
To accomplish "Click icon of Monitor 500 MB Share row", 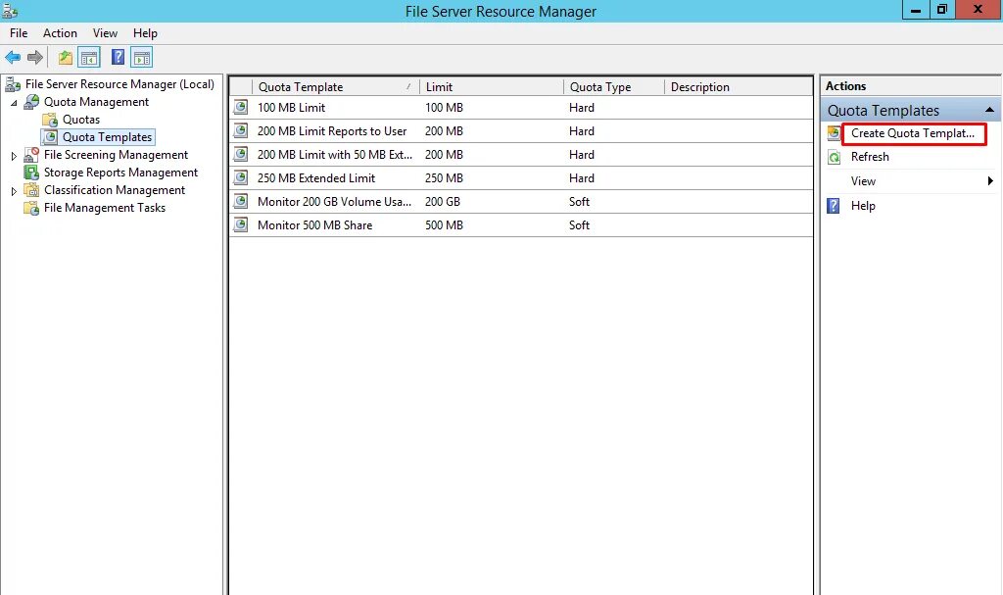I will coord(241,224).
